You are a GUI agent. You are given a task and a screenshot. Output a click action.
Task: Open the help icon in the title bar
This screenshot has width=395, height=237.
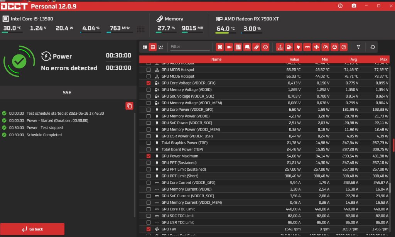pyautogui.click(x=340, y=6)
